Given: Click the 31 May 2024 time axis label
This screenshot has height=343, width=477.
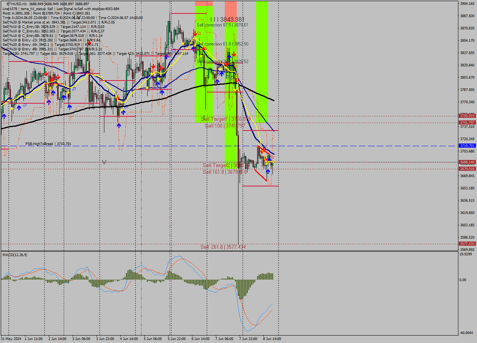Looking at the screenshot, I should tap(10, 339).
